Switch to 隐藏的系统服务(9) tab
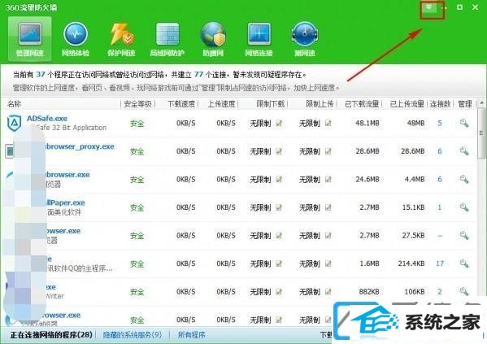 click(133, 335)
